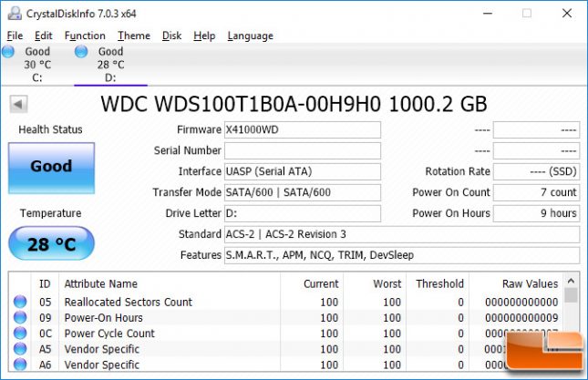The width and height of the screenshot is (588, 380).
Task: Click the ID column header
Action: click(45, 283)
